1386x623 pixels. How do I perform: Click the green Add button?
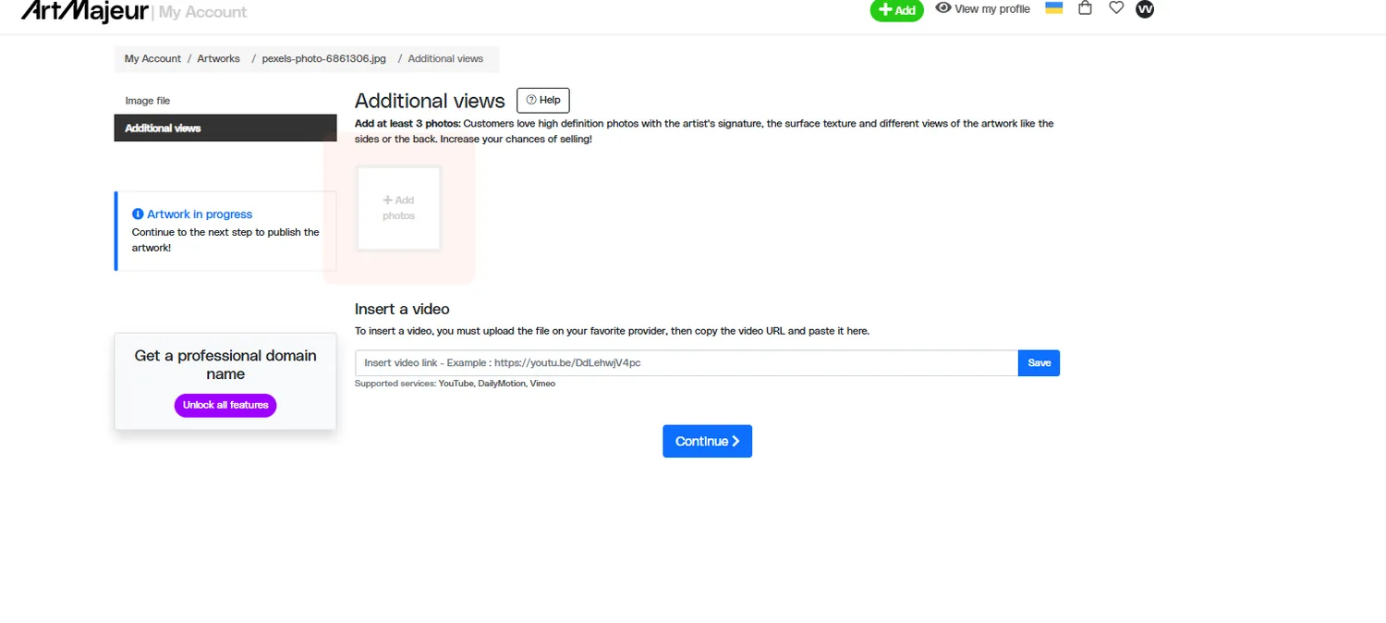click(x=896, y=10)
